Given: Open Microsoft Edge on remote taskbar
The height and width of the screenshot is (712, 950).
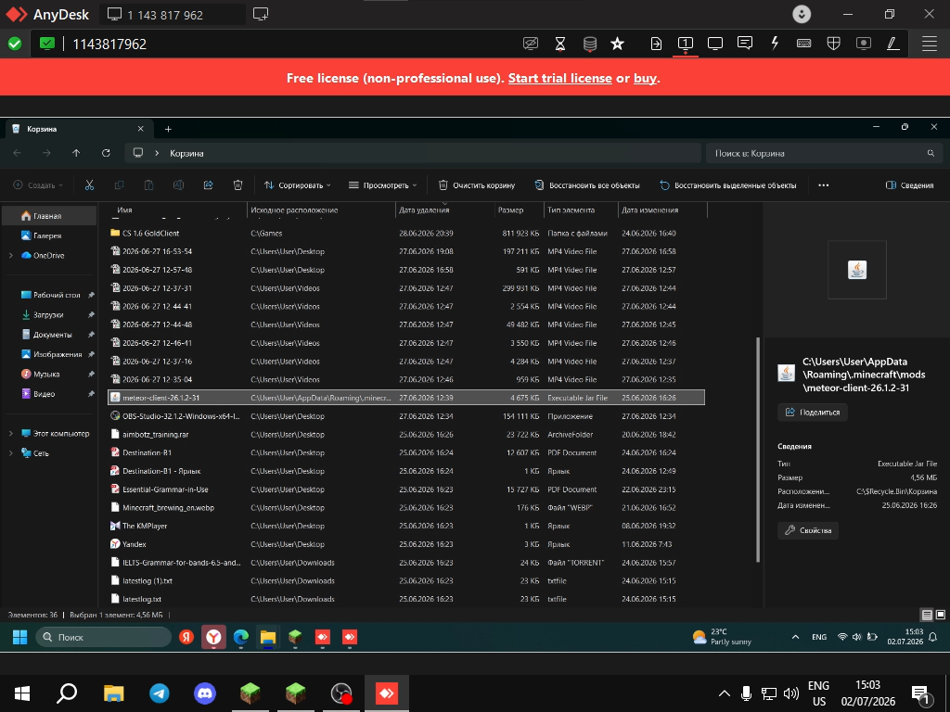Looking at the screenshot, I should [240, 637].
